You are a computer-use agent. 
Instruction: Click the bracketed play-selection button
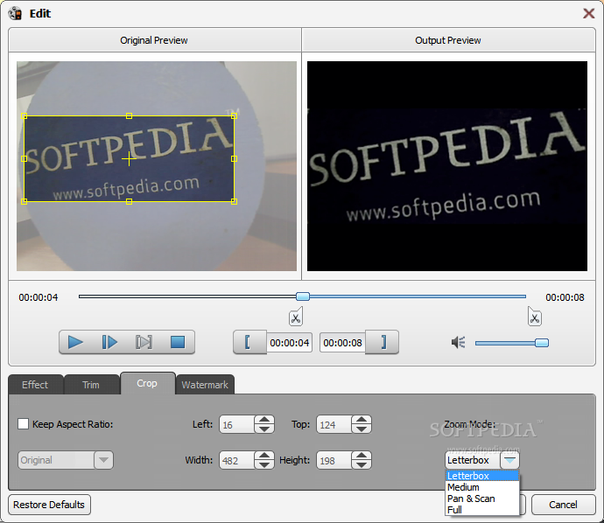coord(144,342)
